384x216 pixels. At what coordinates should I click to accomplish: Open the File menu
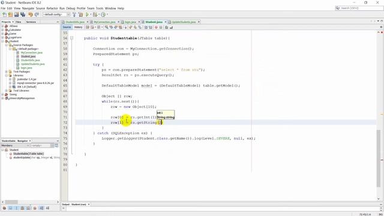[3, 8]
